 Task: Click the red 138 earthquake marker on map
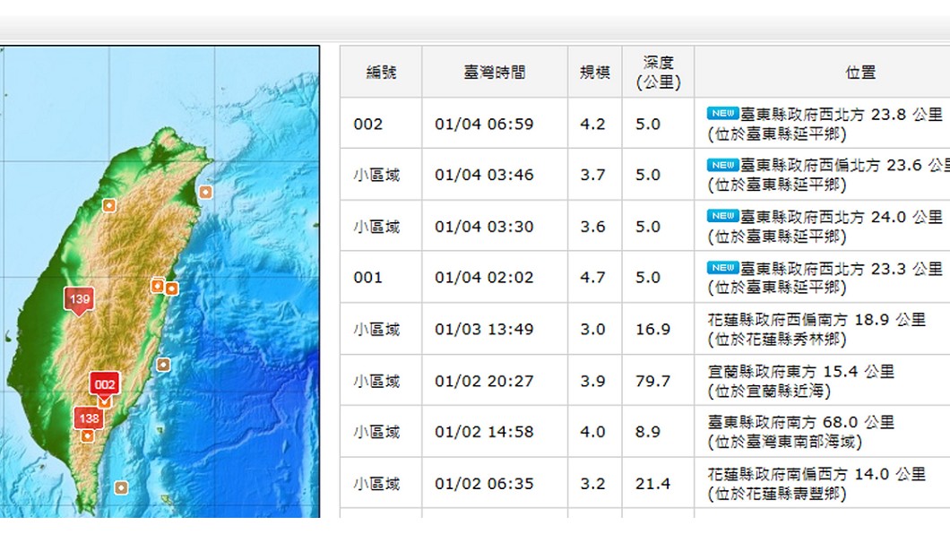[x=89, y=418]
